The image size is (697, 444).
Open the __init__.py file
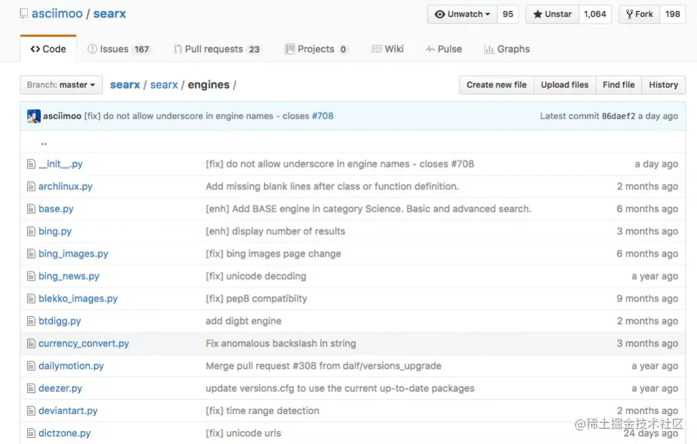(x=61, y=164)
